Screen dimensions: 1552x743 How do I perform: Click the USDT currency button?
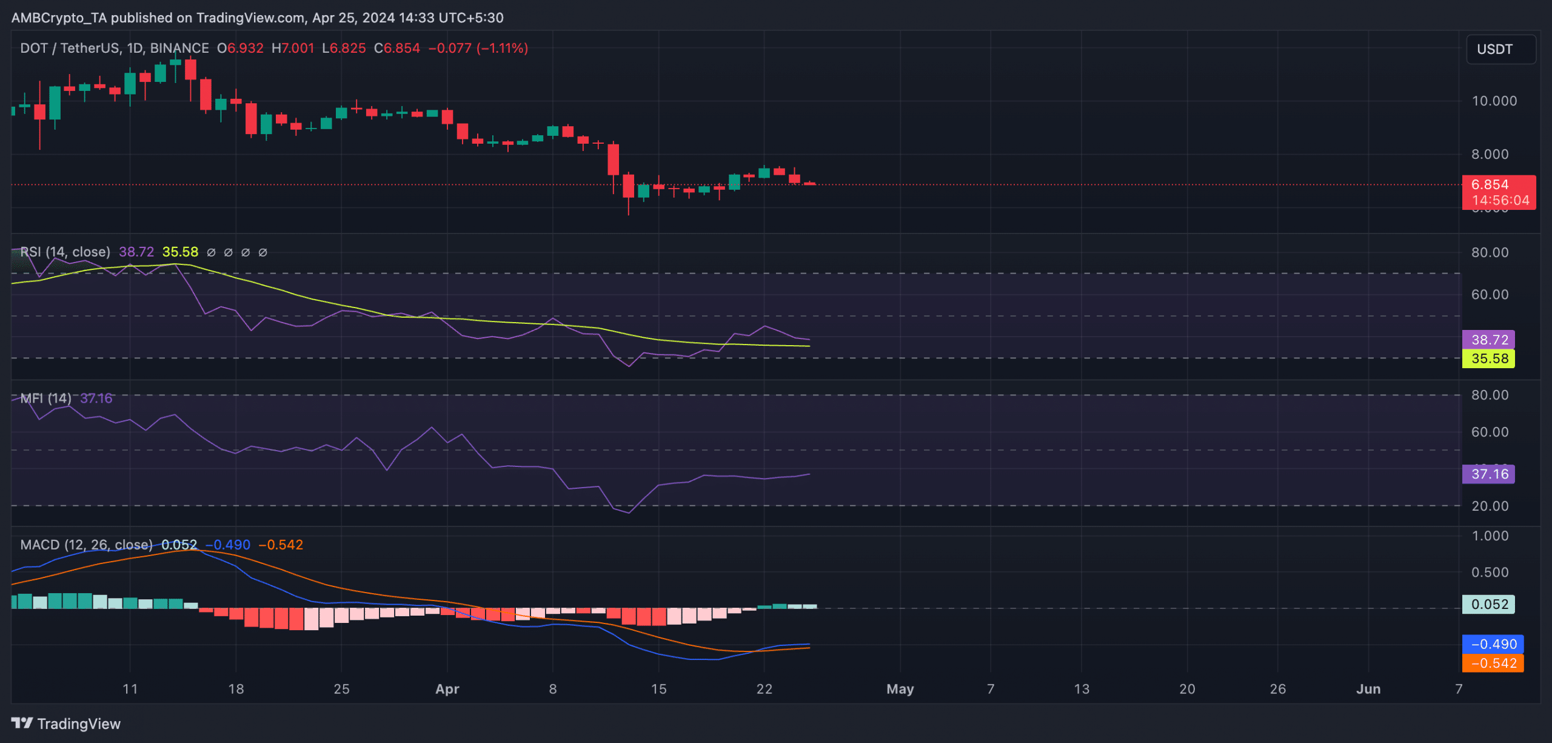(1500, 49)
